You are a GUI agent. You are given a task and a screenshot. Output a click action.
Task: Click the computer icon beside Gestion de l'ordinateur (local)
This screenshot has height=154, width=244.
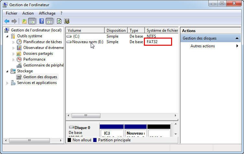[6, 30]
